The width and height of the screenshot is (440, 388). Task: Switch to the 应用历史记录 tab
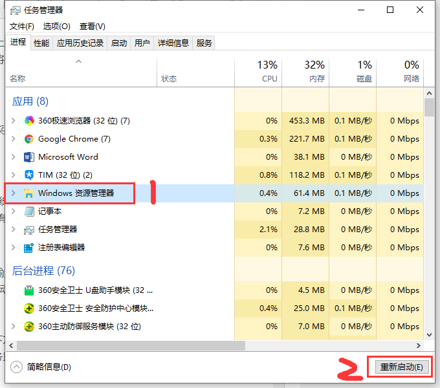point(80,43)
